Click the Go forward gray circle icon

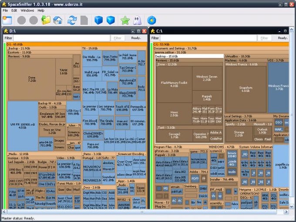(34, 20)
